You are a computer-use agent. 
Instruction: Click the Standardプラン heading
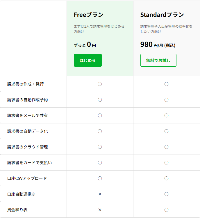(162, 15)
